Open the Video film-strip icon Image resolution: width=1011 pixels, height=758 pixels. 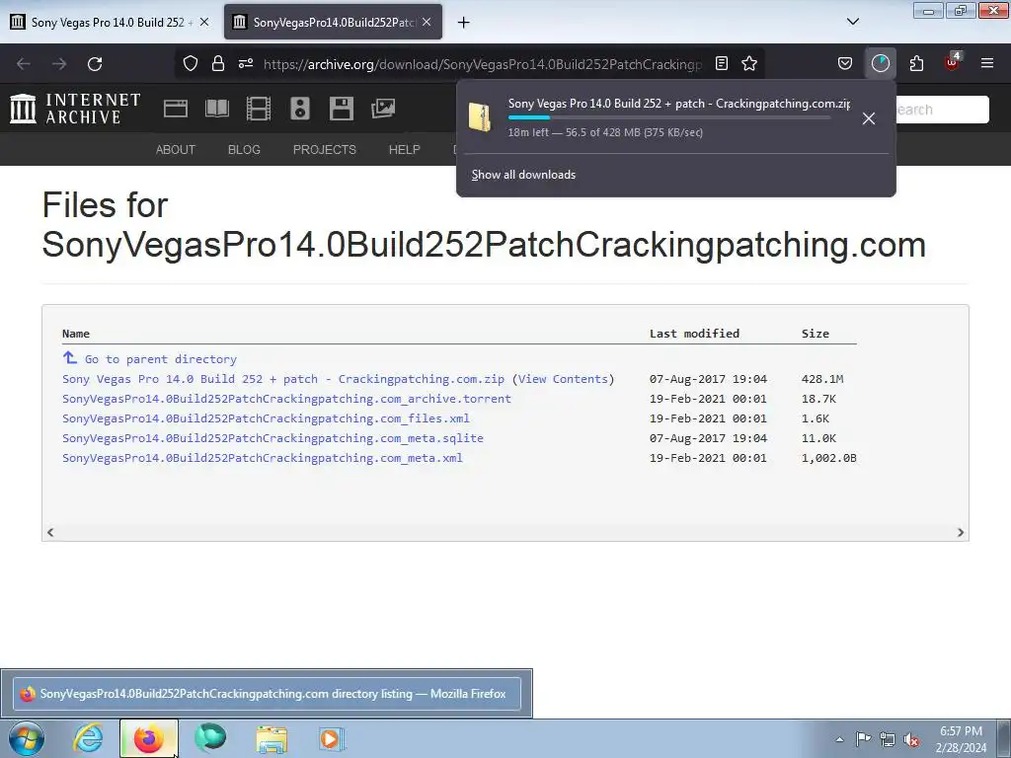(x=259, y=109)
